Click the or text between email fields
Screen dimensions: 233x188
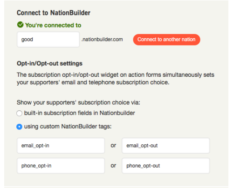(x=113, y=146)
